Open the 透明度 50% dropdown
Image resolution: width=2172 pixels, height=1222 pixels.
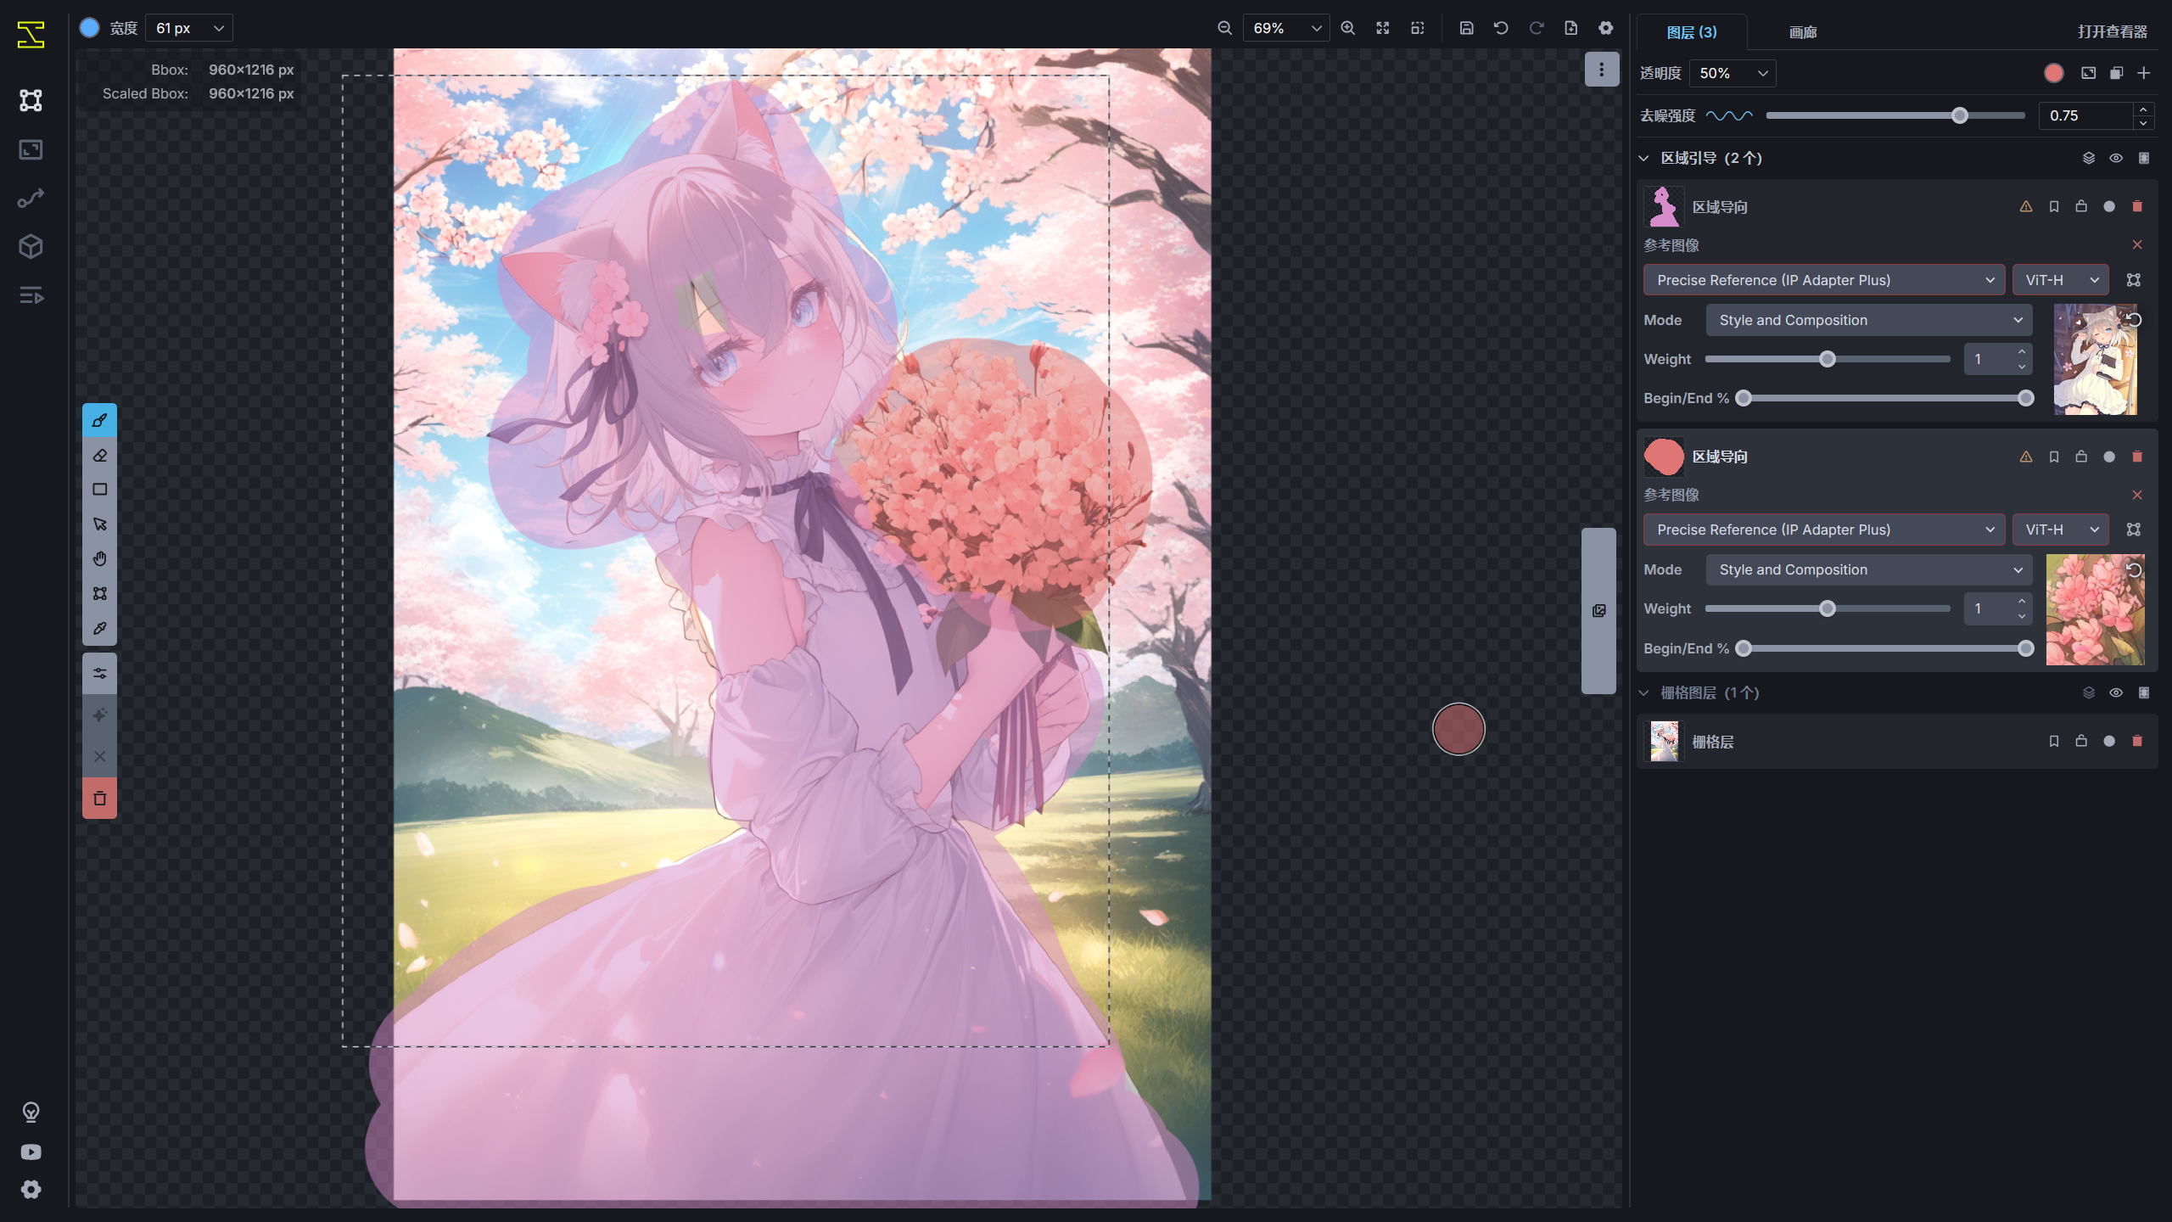point(1733,73)
